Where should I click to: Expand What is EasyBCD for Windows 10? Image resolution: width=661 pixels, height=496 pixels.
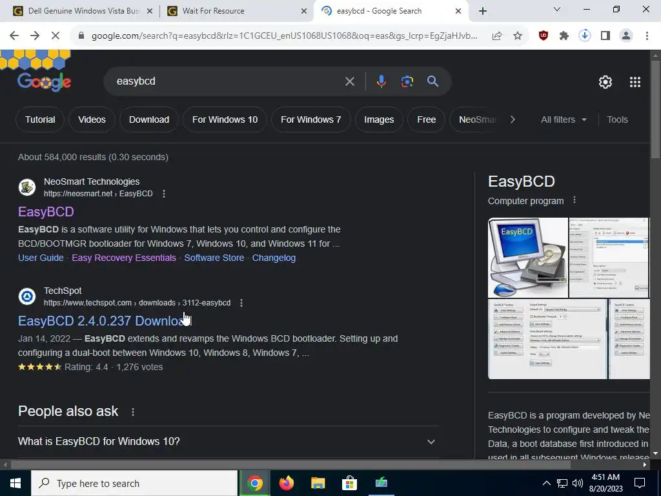point(228,442)
